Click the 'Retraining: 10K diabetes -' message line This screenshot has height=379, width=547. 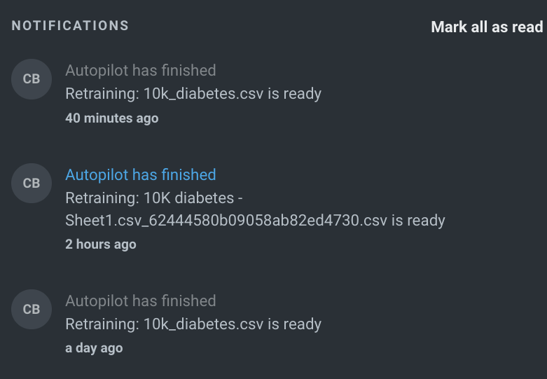[153, 198]
